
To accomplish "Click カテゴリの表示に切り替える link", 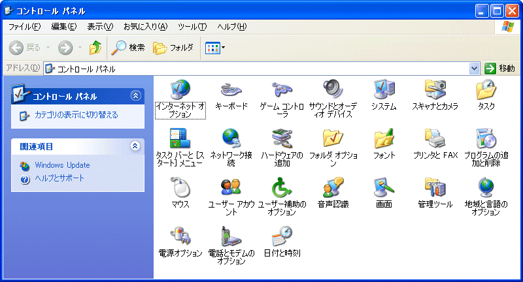I will [x=76, y=115].
